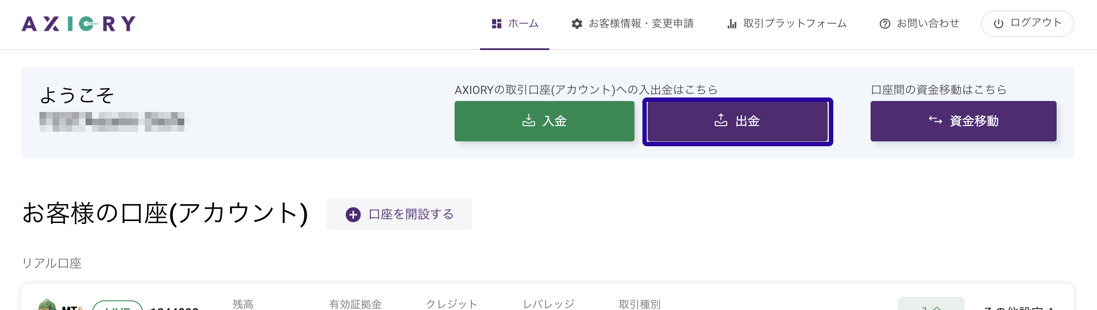
Task: Select the ホーム grid icon
Action: pyautogui.click(x=496, y=23)
